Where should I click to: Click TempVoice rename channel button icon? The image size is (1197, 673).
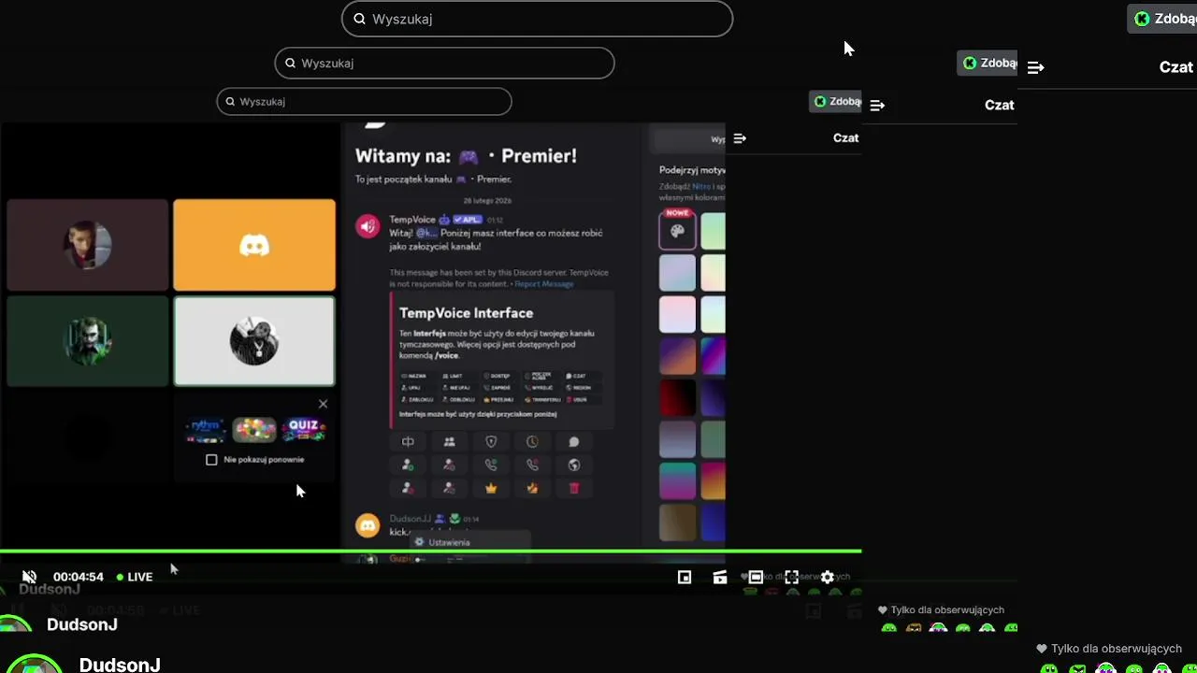tap(408, 442)
